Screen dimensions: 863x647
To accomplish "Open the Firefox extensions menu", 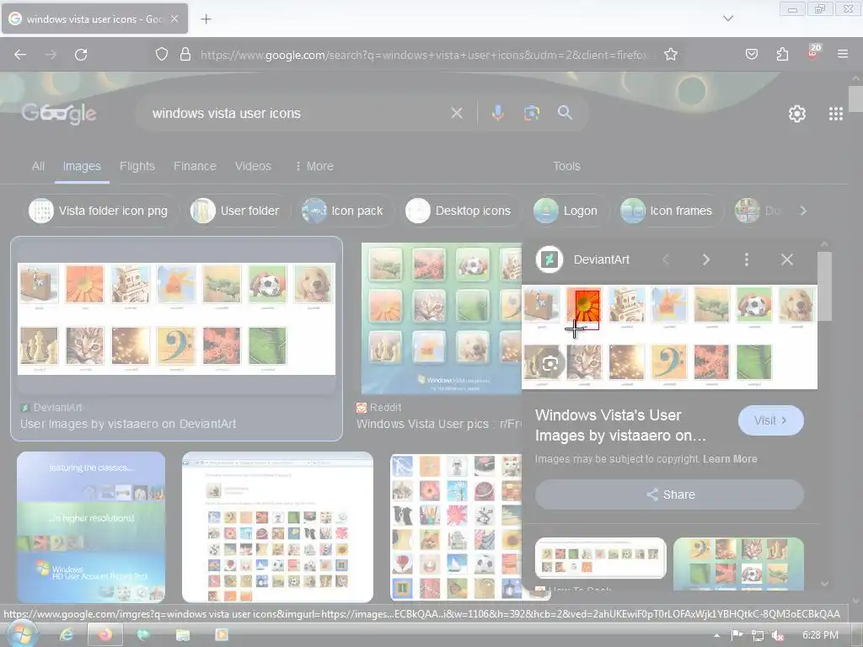I will tap(782, 55).
